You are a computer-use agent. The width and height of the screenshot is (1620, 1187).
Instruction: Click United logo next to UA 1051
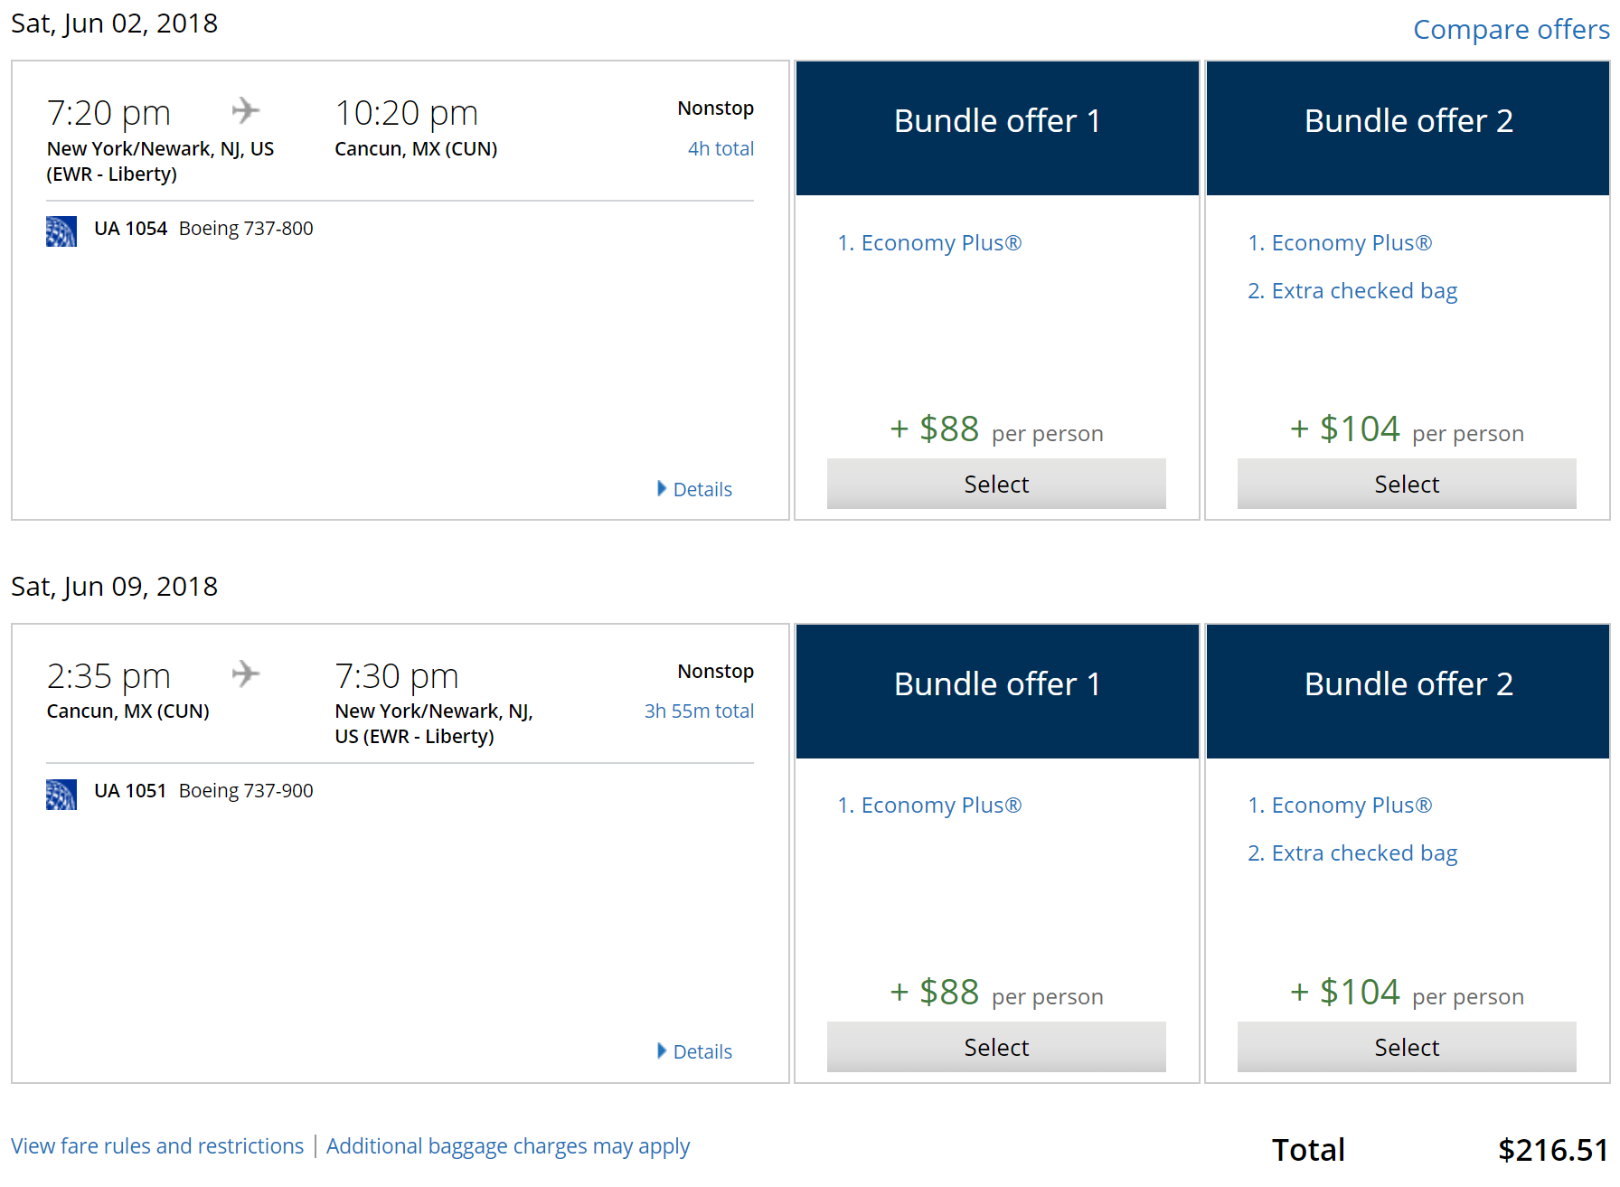coord(61,794)
